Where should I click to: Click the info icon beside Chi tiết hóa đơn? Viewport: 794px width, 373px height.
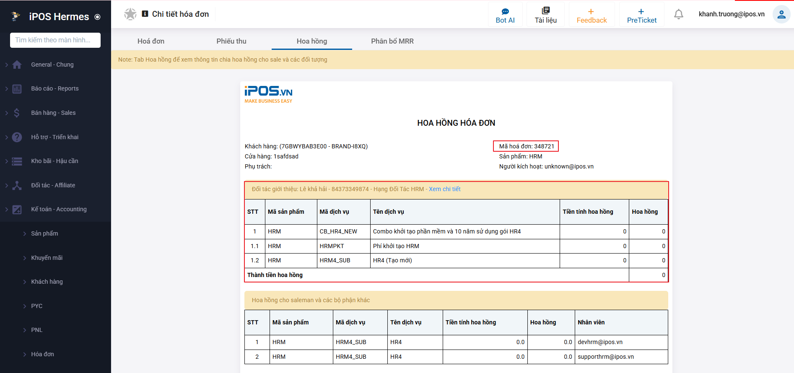tap(145, 14)
